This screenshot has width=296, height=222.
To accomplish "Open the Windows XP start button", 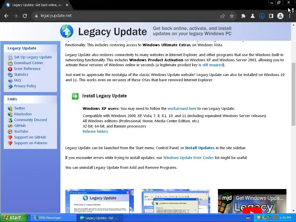I will click(x=14, y=218).
